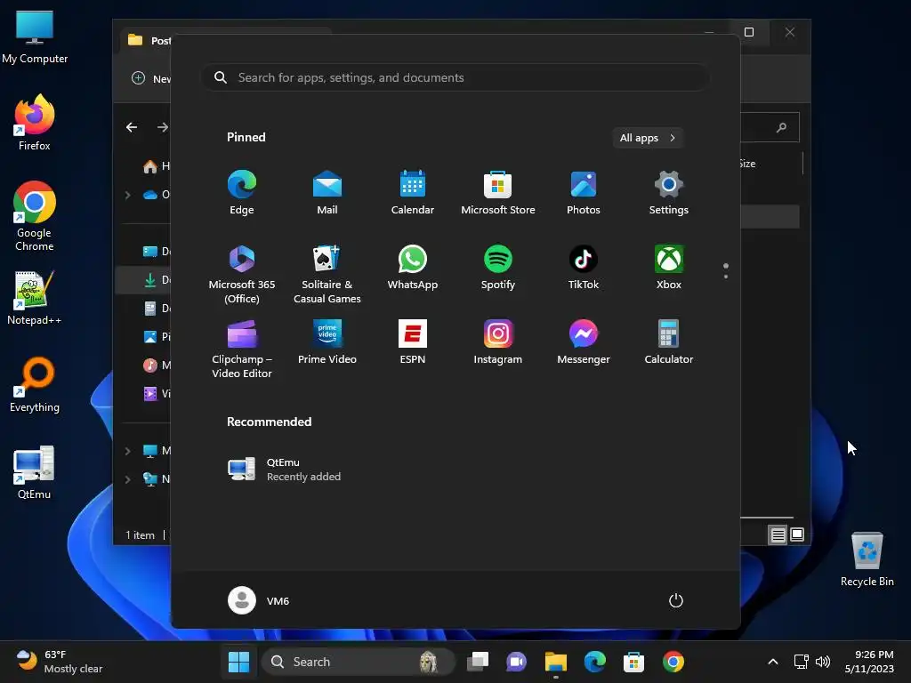Viewport: 911px width, 683px height.
Task: Launch Spotify
Action: point(498,267)
